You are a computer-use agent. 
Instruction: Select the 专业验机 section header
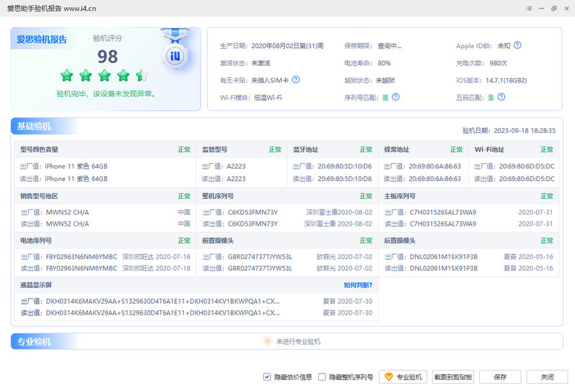point(34,341)
